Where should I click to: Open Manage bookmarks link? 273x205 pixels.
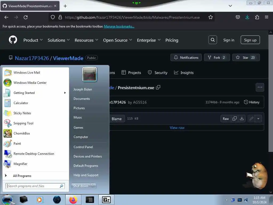pos(119,26)
